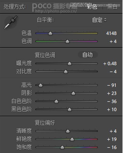Click the 清晰度 slider handle
The width and height of the screenshot is (123, 153).
tap(68, 131)
